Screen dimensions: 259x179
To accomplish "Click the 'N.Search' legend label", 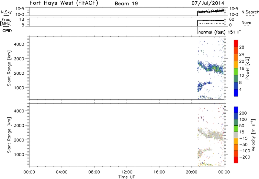I will pyautogui.click(x=250, y=12).
